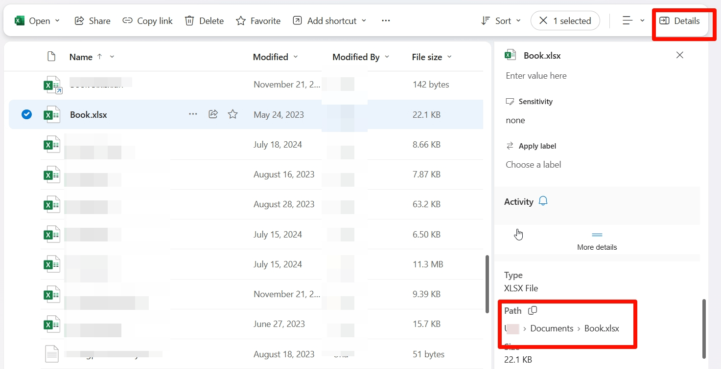Click Documents in the Path breadcrumb

click(x=552, y=328)
